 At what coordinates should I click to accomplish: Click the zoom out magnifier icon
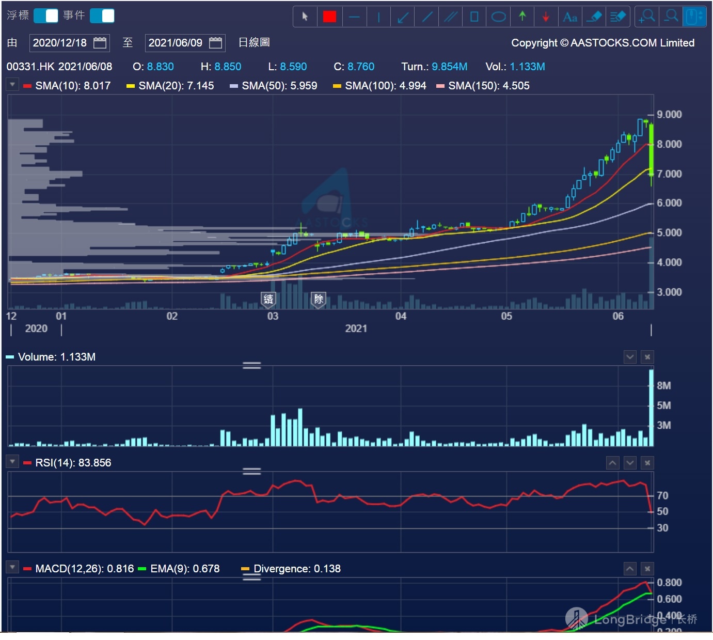pyautogui.click(x=671, y=17)
